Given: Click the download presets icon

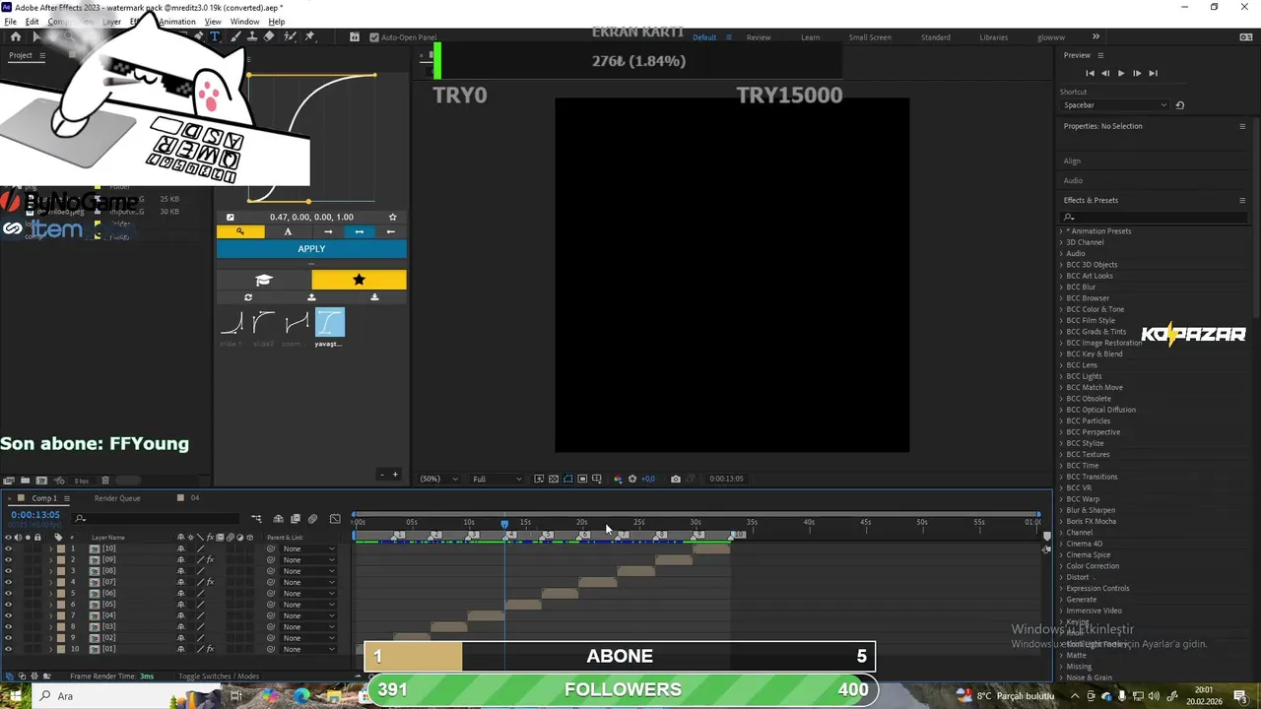Looking at the screenshot, I should pyautogui.click(x=374, y=297).
